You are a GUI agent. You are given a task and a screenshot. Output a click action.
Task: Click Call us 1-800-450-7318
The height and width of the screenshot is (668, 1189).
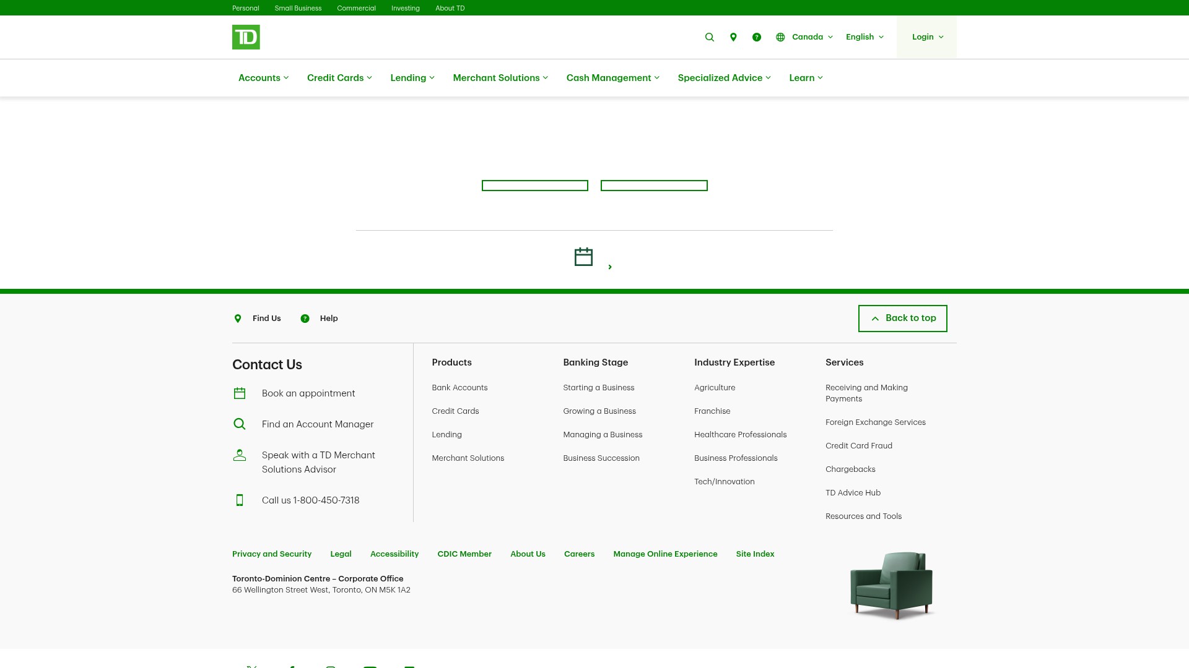tap(310, 500)
